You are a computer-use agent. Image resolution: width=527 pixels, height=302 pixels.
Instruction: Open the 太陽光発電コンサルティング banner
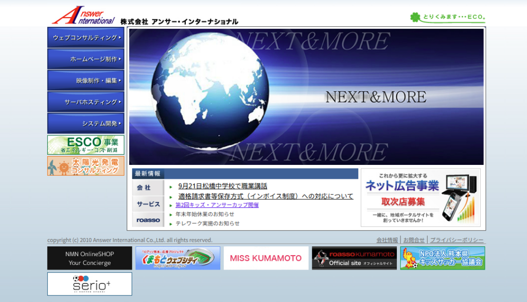point(86,166)
